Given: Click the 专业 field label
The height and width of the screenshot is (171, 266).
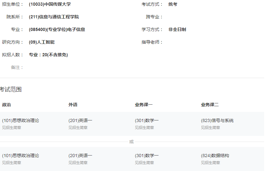Looking at the screenshot, I should pos(17,29).
